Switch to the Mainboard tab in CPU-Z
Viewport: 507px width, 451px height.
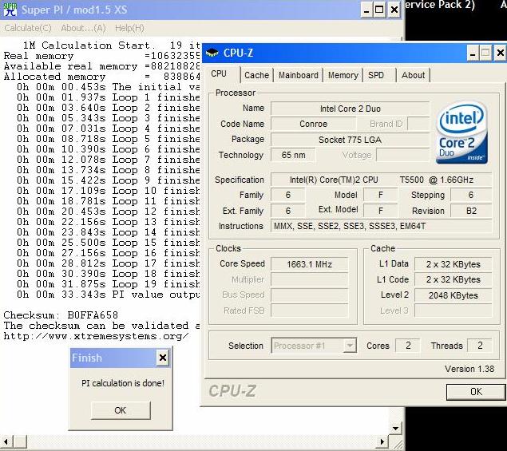click(298, 75)
